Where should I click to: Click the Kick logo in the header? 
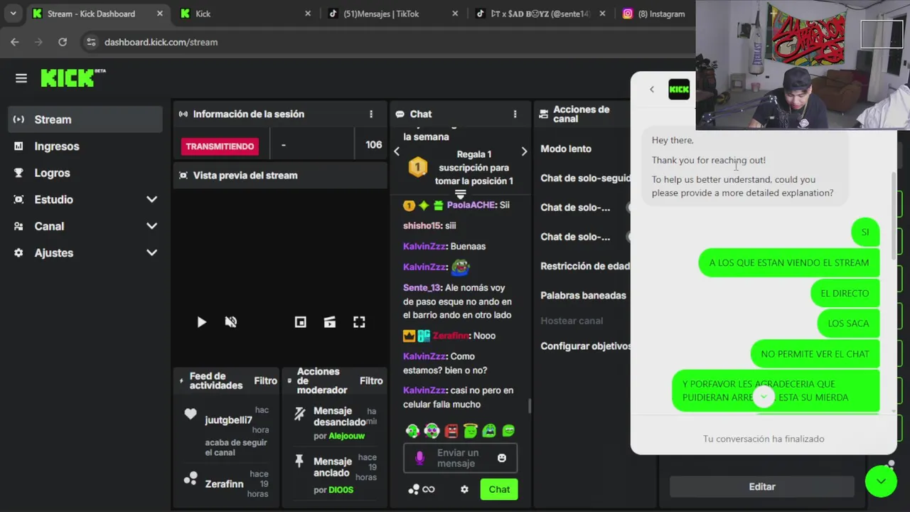pyautogui.click(x=73, y=78)
